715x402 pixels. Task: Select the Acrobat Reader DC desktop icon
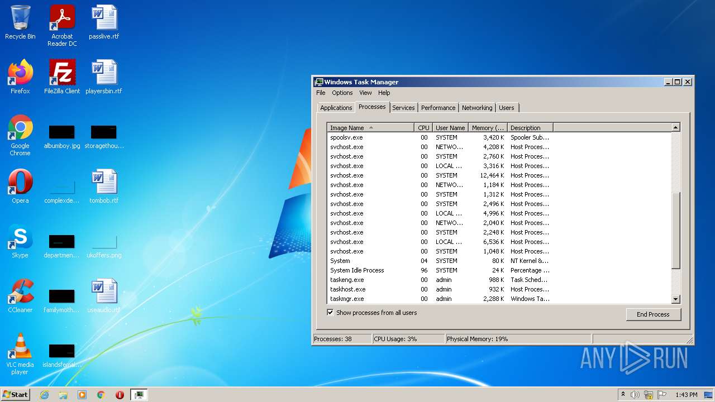click(x=62, y=26)
